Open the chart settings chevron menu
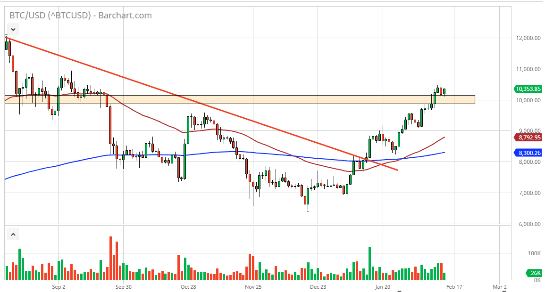Screen dimensions: 545x292 [x=13, y=29]
